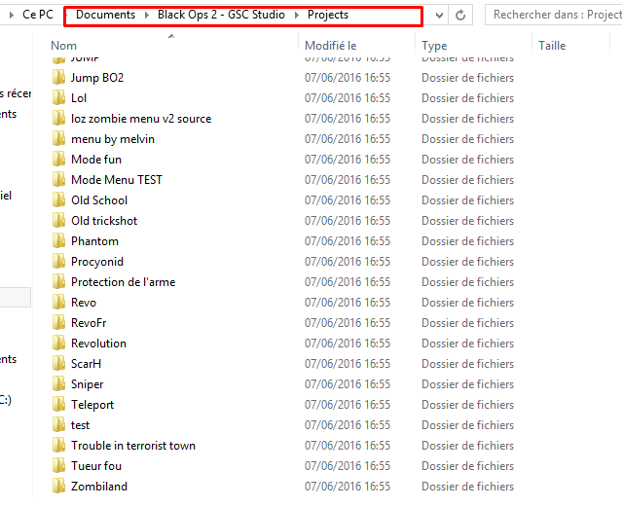Screen dimensions: 622x507
Task: Select the Revo folder icon
Action: [x=58, y=303]
